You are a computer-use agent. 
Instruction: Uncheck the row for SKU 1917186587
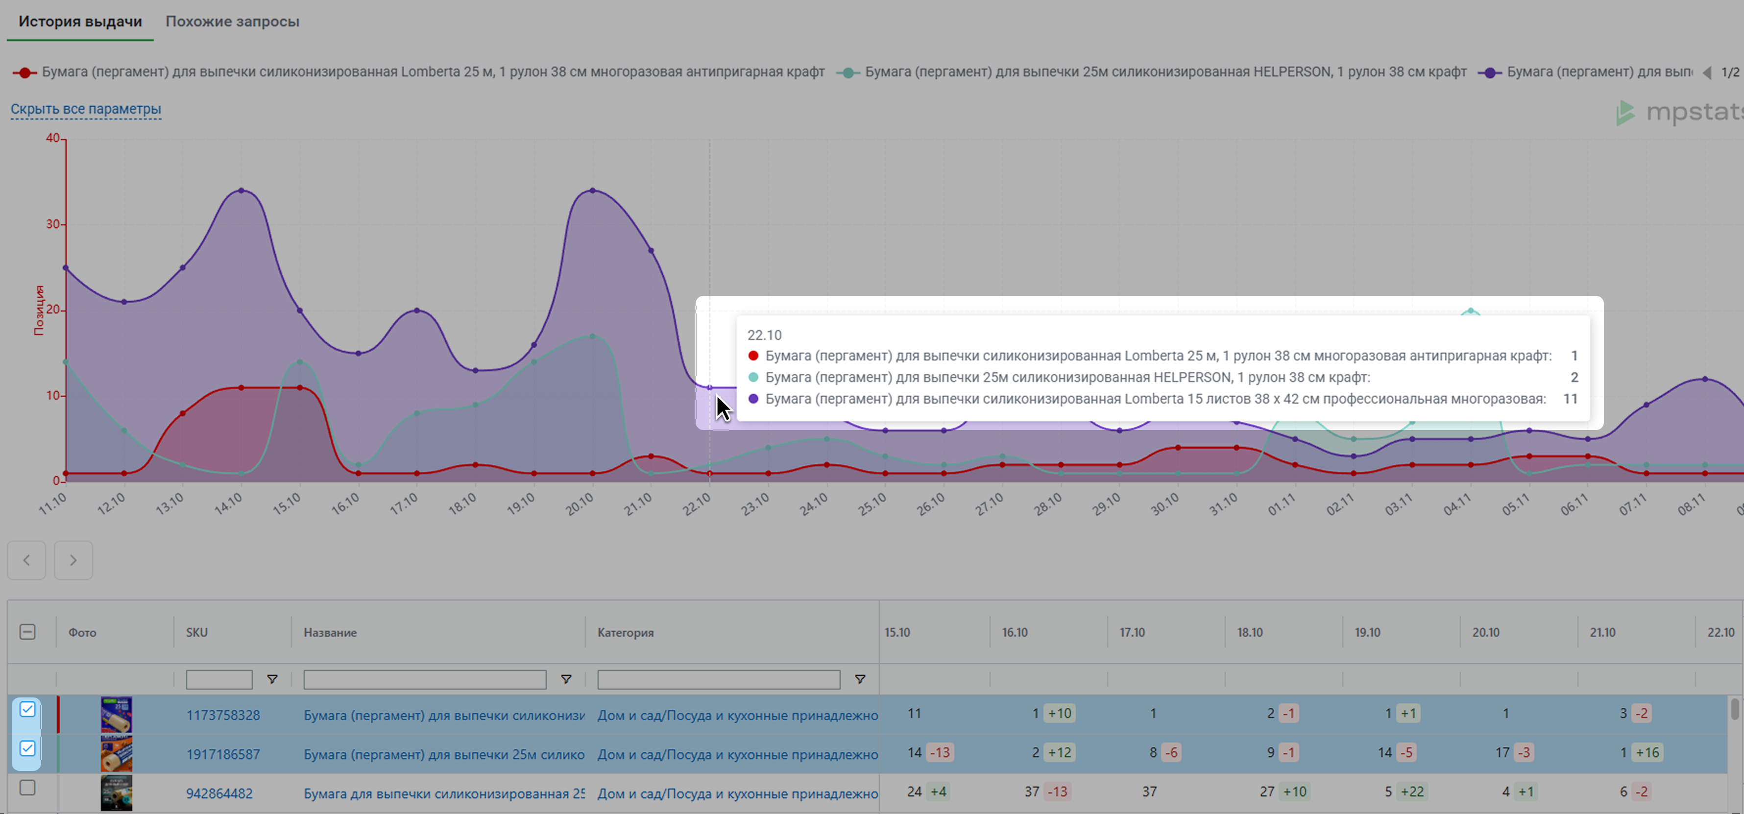click(x=27, y=748)
